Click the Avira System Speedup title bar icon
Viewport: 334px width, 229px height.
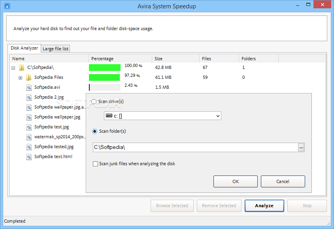[x=7, y=6]
